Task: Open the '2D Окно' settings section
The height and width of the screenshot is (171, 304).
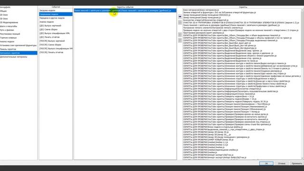Action: (4, 15)
